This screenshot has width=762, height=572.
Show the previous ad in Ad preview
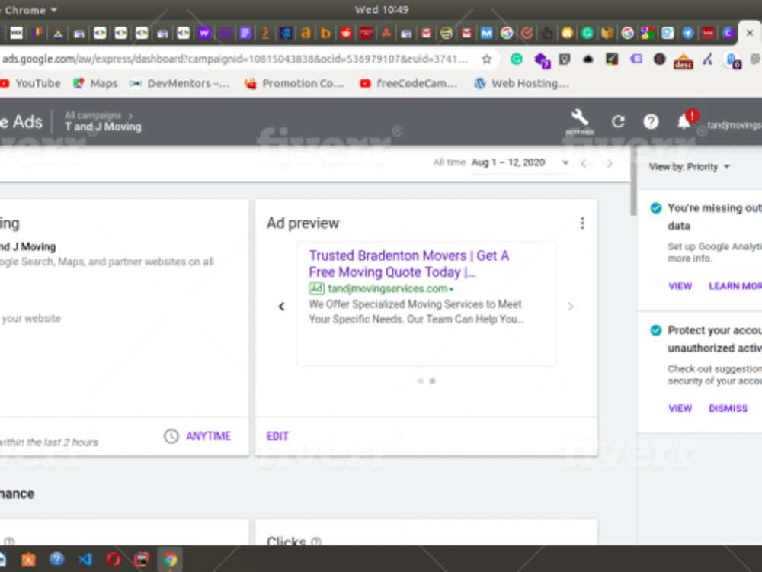tap(281, 307)
